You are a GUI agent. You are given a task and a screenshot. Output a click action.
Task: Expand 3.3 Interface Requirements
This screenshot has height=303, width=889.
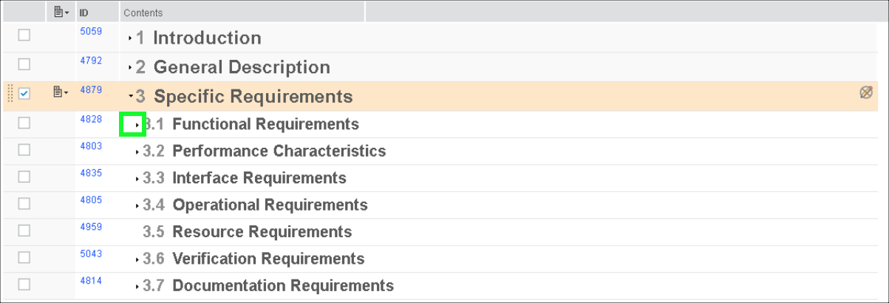click(137, 179)
